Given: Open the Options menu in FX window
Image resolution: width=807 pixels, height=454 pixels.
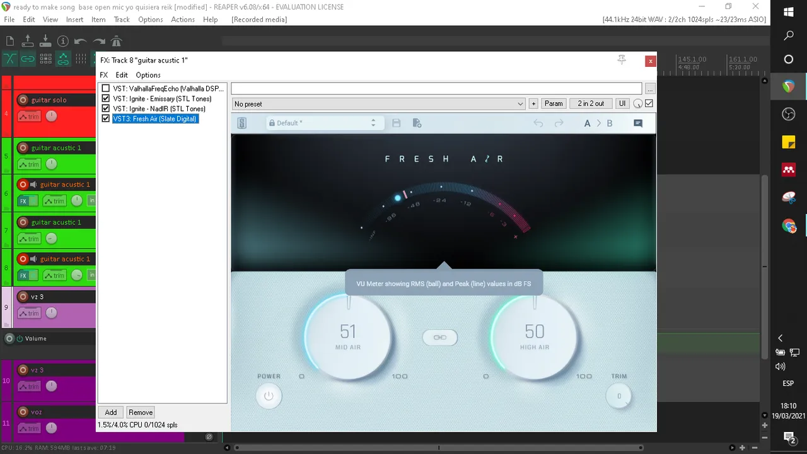Looking at the screenshot, I should 148,75.
